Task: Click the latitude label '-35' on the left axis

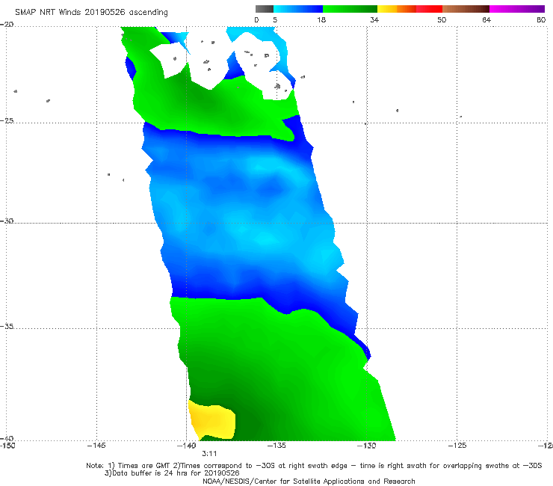Action: 7,326
